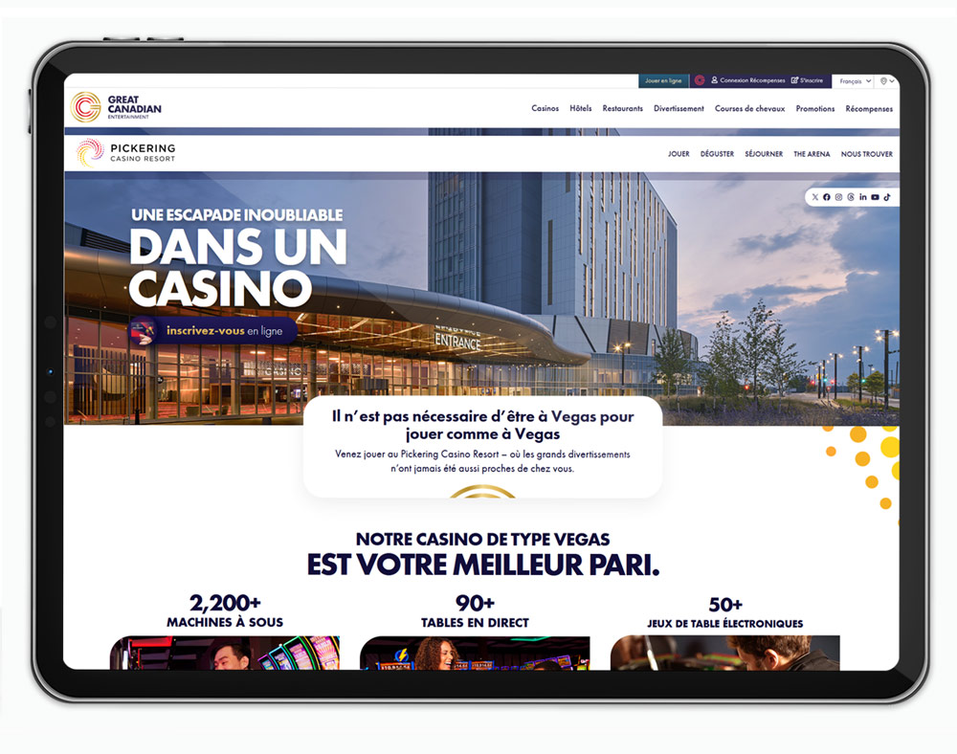
Task: Select the NOUS TROUVER navigation item
Action: 867,154
